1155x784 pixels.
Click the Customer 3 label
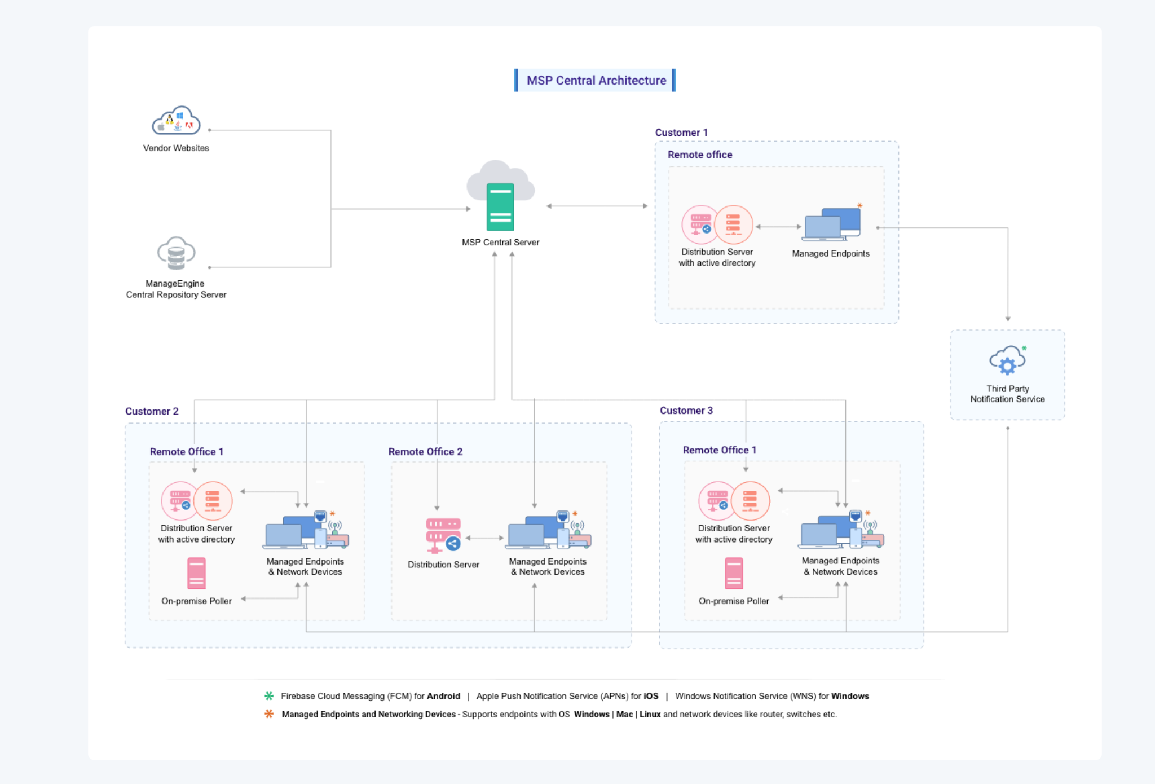coord(686,411)
